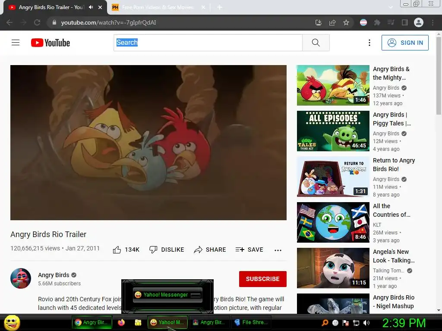The image size is (442, 331).
Task: Open the orange search icon in system tray
Action: [x=325, y=322]
